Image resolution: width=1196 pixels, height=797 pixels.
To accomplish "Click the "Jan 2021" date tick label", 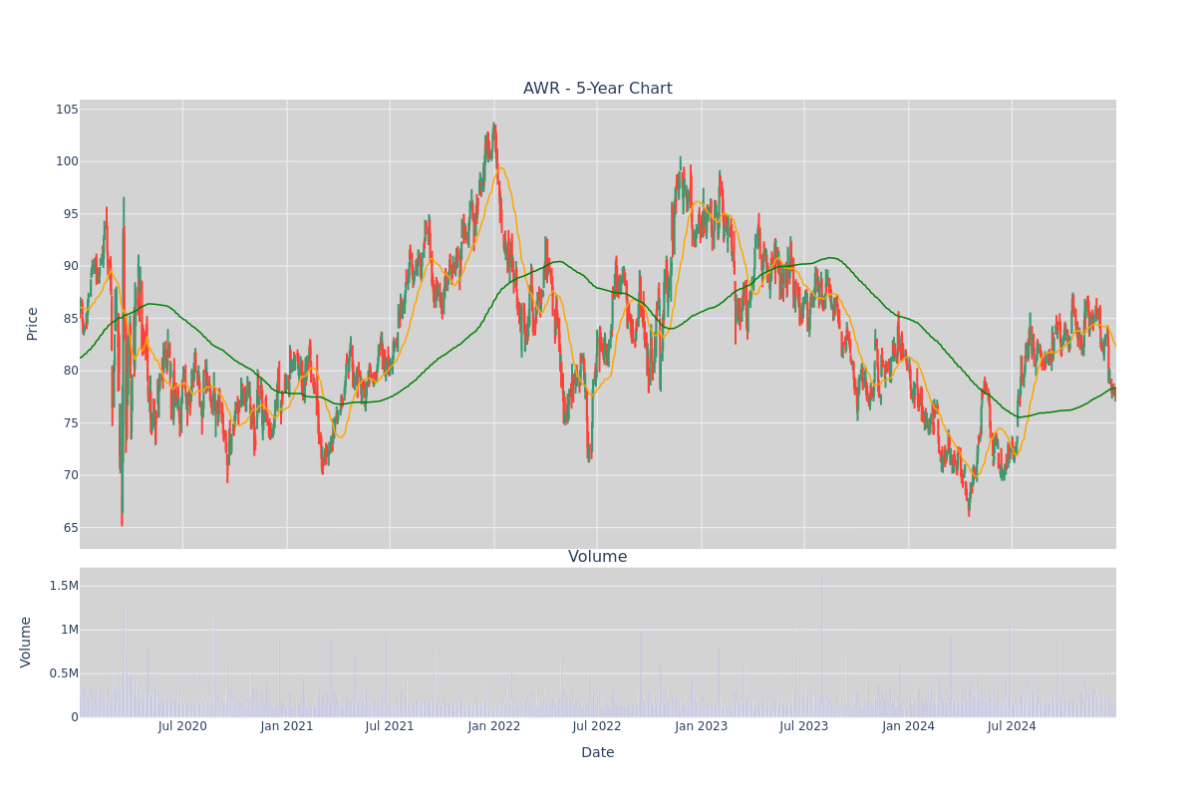I will pyautogui.click(x=287, y=726).
